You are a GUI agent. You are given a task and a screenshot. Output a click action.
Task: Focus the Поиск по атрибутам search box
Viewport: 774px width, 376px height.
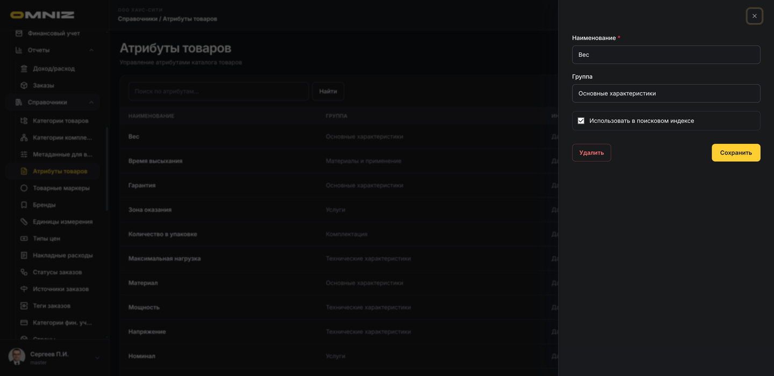point(218,91)
